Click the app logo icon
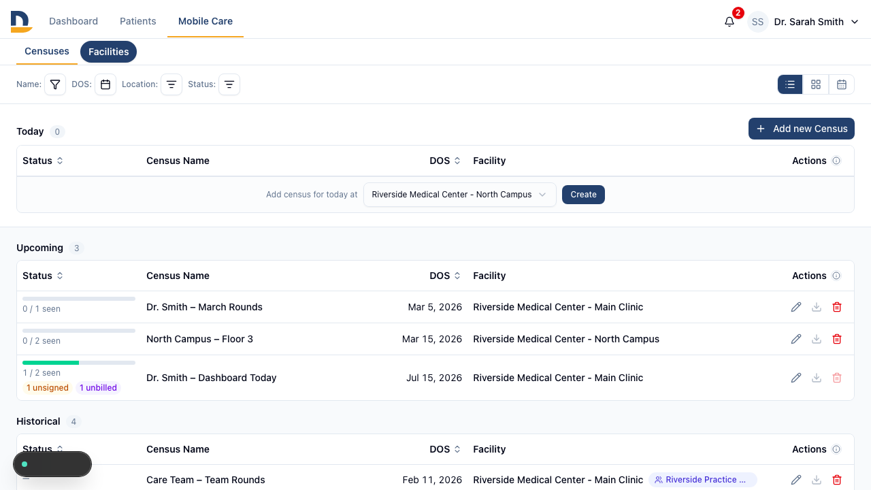Image resolution: width=871 pixels, height=490 pixels. [21, 21]
